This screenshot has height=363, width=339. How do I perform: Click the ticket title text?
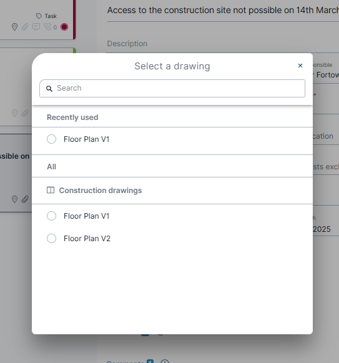click(x=223, y=10)
